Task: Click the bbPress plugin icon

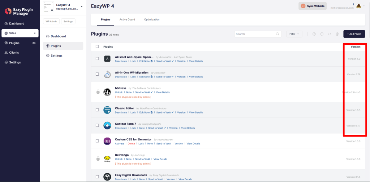Action: coord(107,92)
